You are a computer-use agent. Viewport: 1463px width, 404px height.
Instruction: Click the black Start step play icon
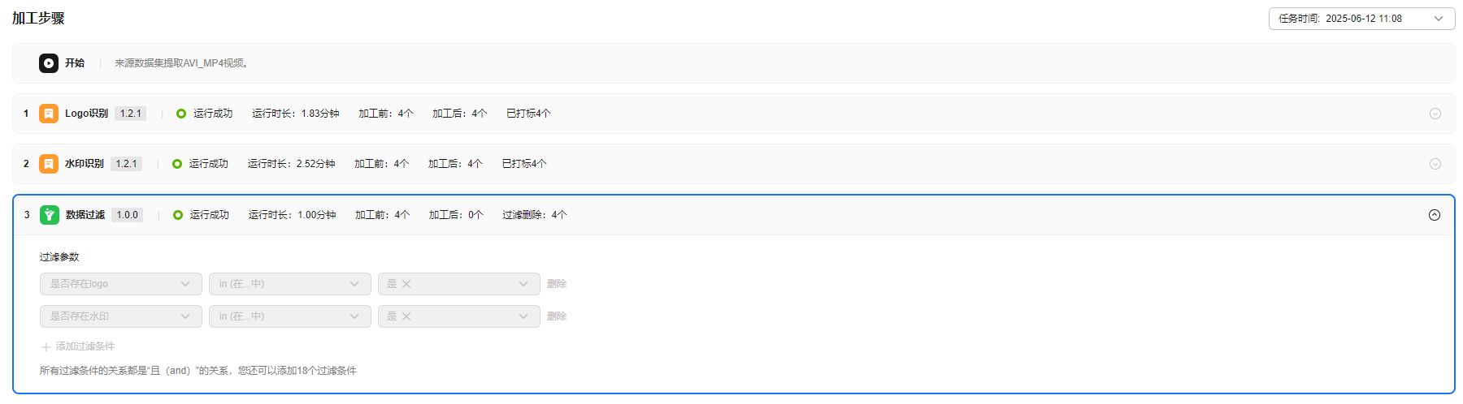coord(49,63)
